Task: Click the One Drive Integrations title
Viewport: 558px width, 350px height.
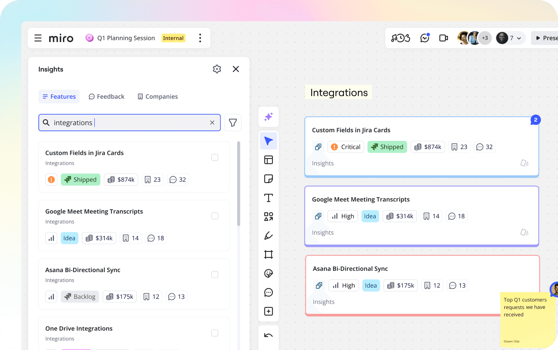Action: [x=79, y=328]
